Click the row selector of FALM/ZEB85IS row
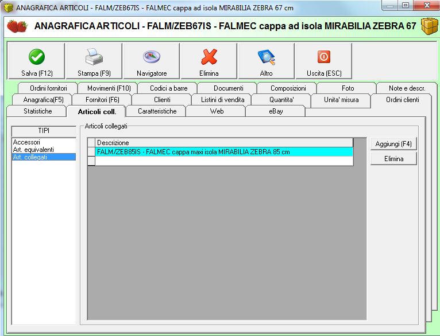This screenshot has height=336, width=440. pyautogui.click(x=91, y=152)
